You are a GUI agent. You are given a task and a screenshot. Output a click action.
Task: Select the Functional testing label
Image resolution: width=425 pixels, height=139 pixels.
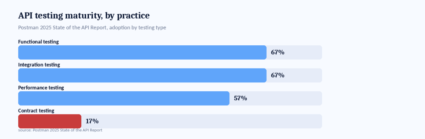[39, 42]
